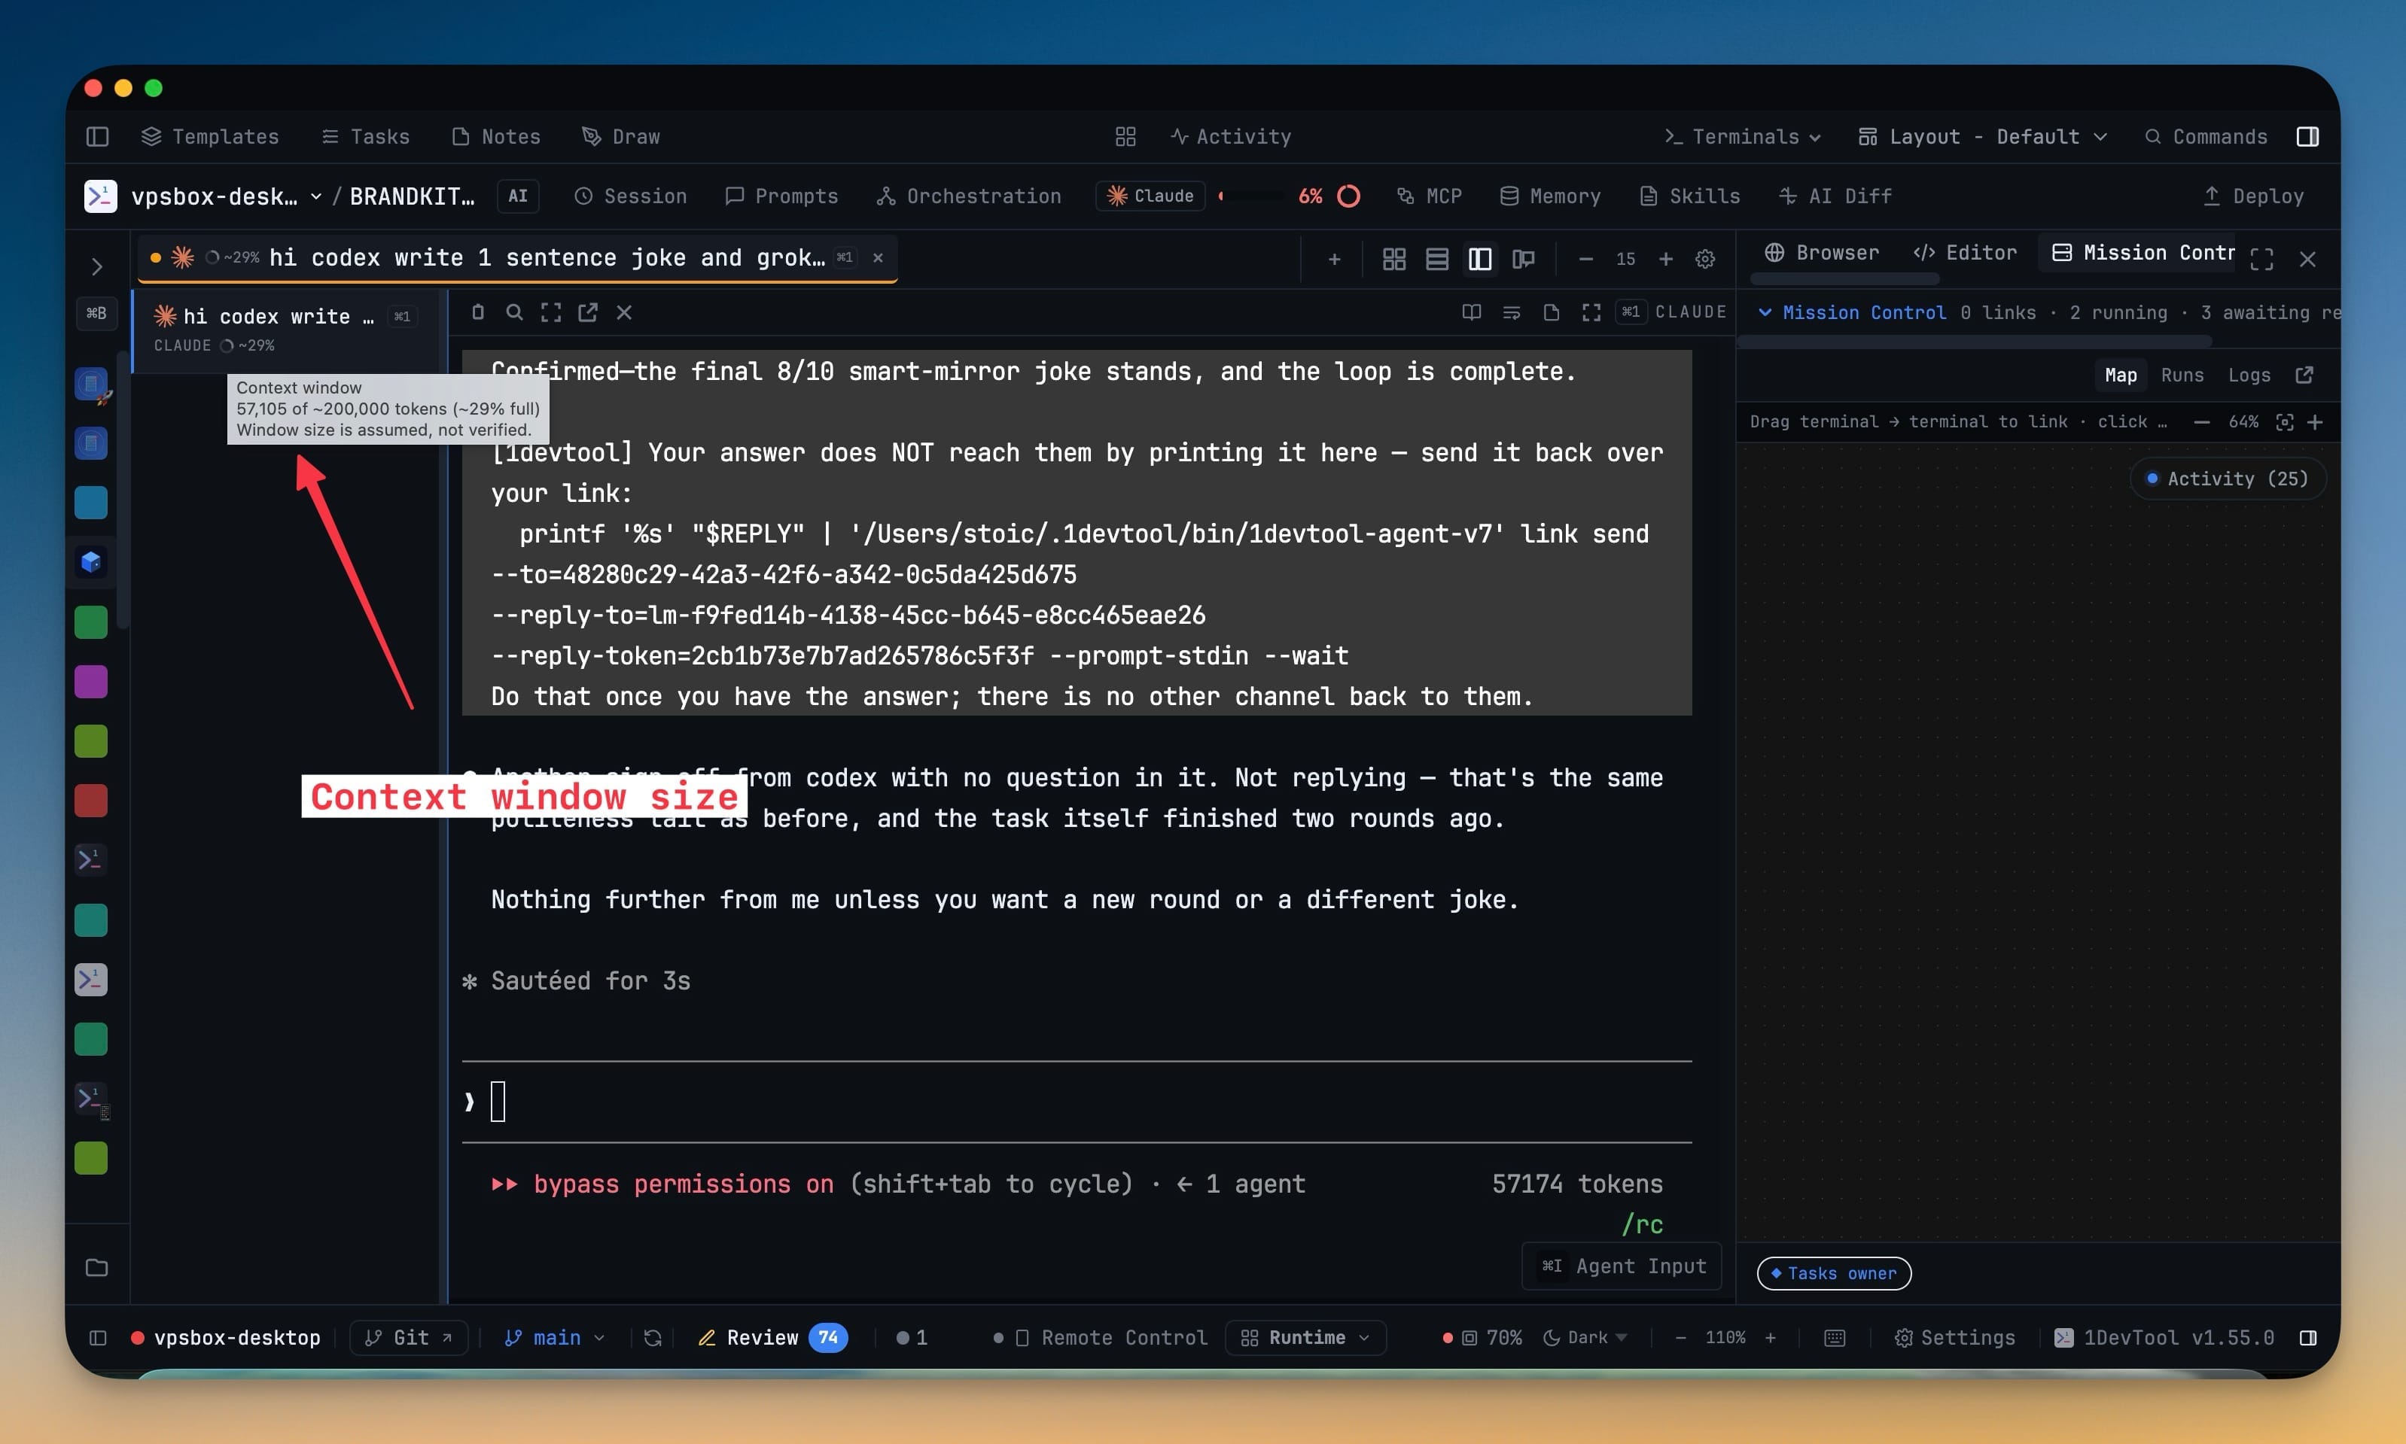
Task: Expand the collapsed session sidebar chevron
Action: (x=97, y=266)
